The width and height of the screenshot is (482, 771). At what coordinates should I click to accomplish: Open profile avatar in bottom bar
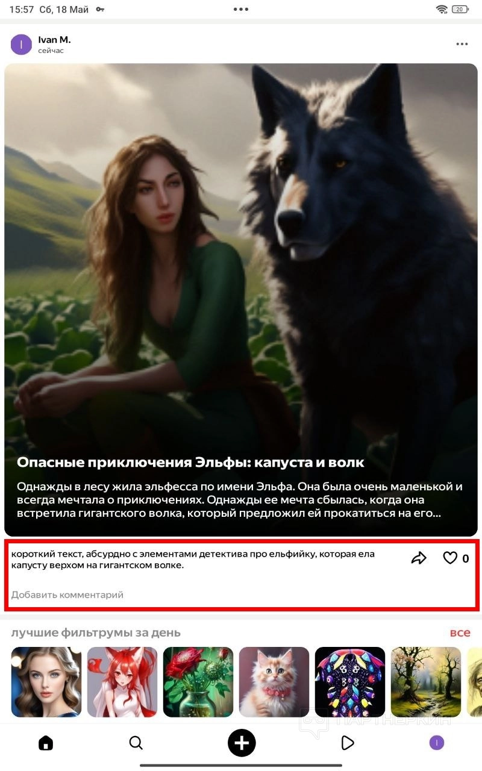pos(437,743)
